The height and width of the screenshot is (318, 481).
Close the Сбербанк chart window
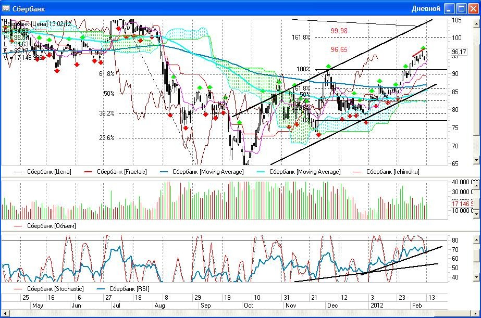[x=473, y=8]
